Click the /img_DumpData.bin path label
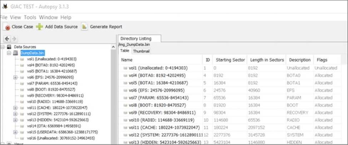348x145 pixels. (134, 45)
